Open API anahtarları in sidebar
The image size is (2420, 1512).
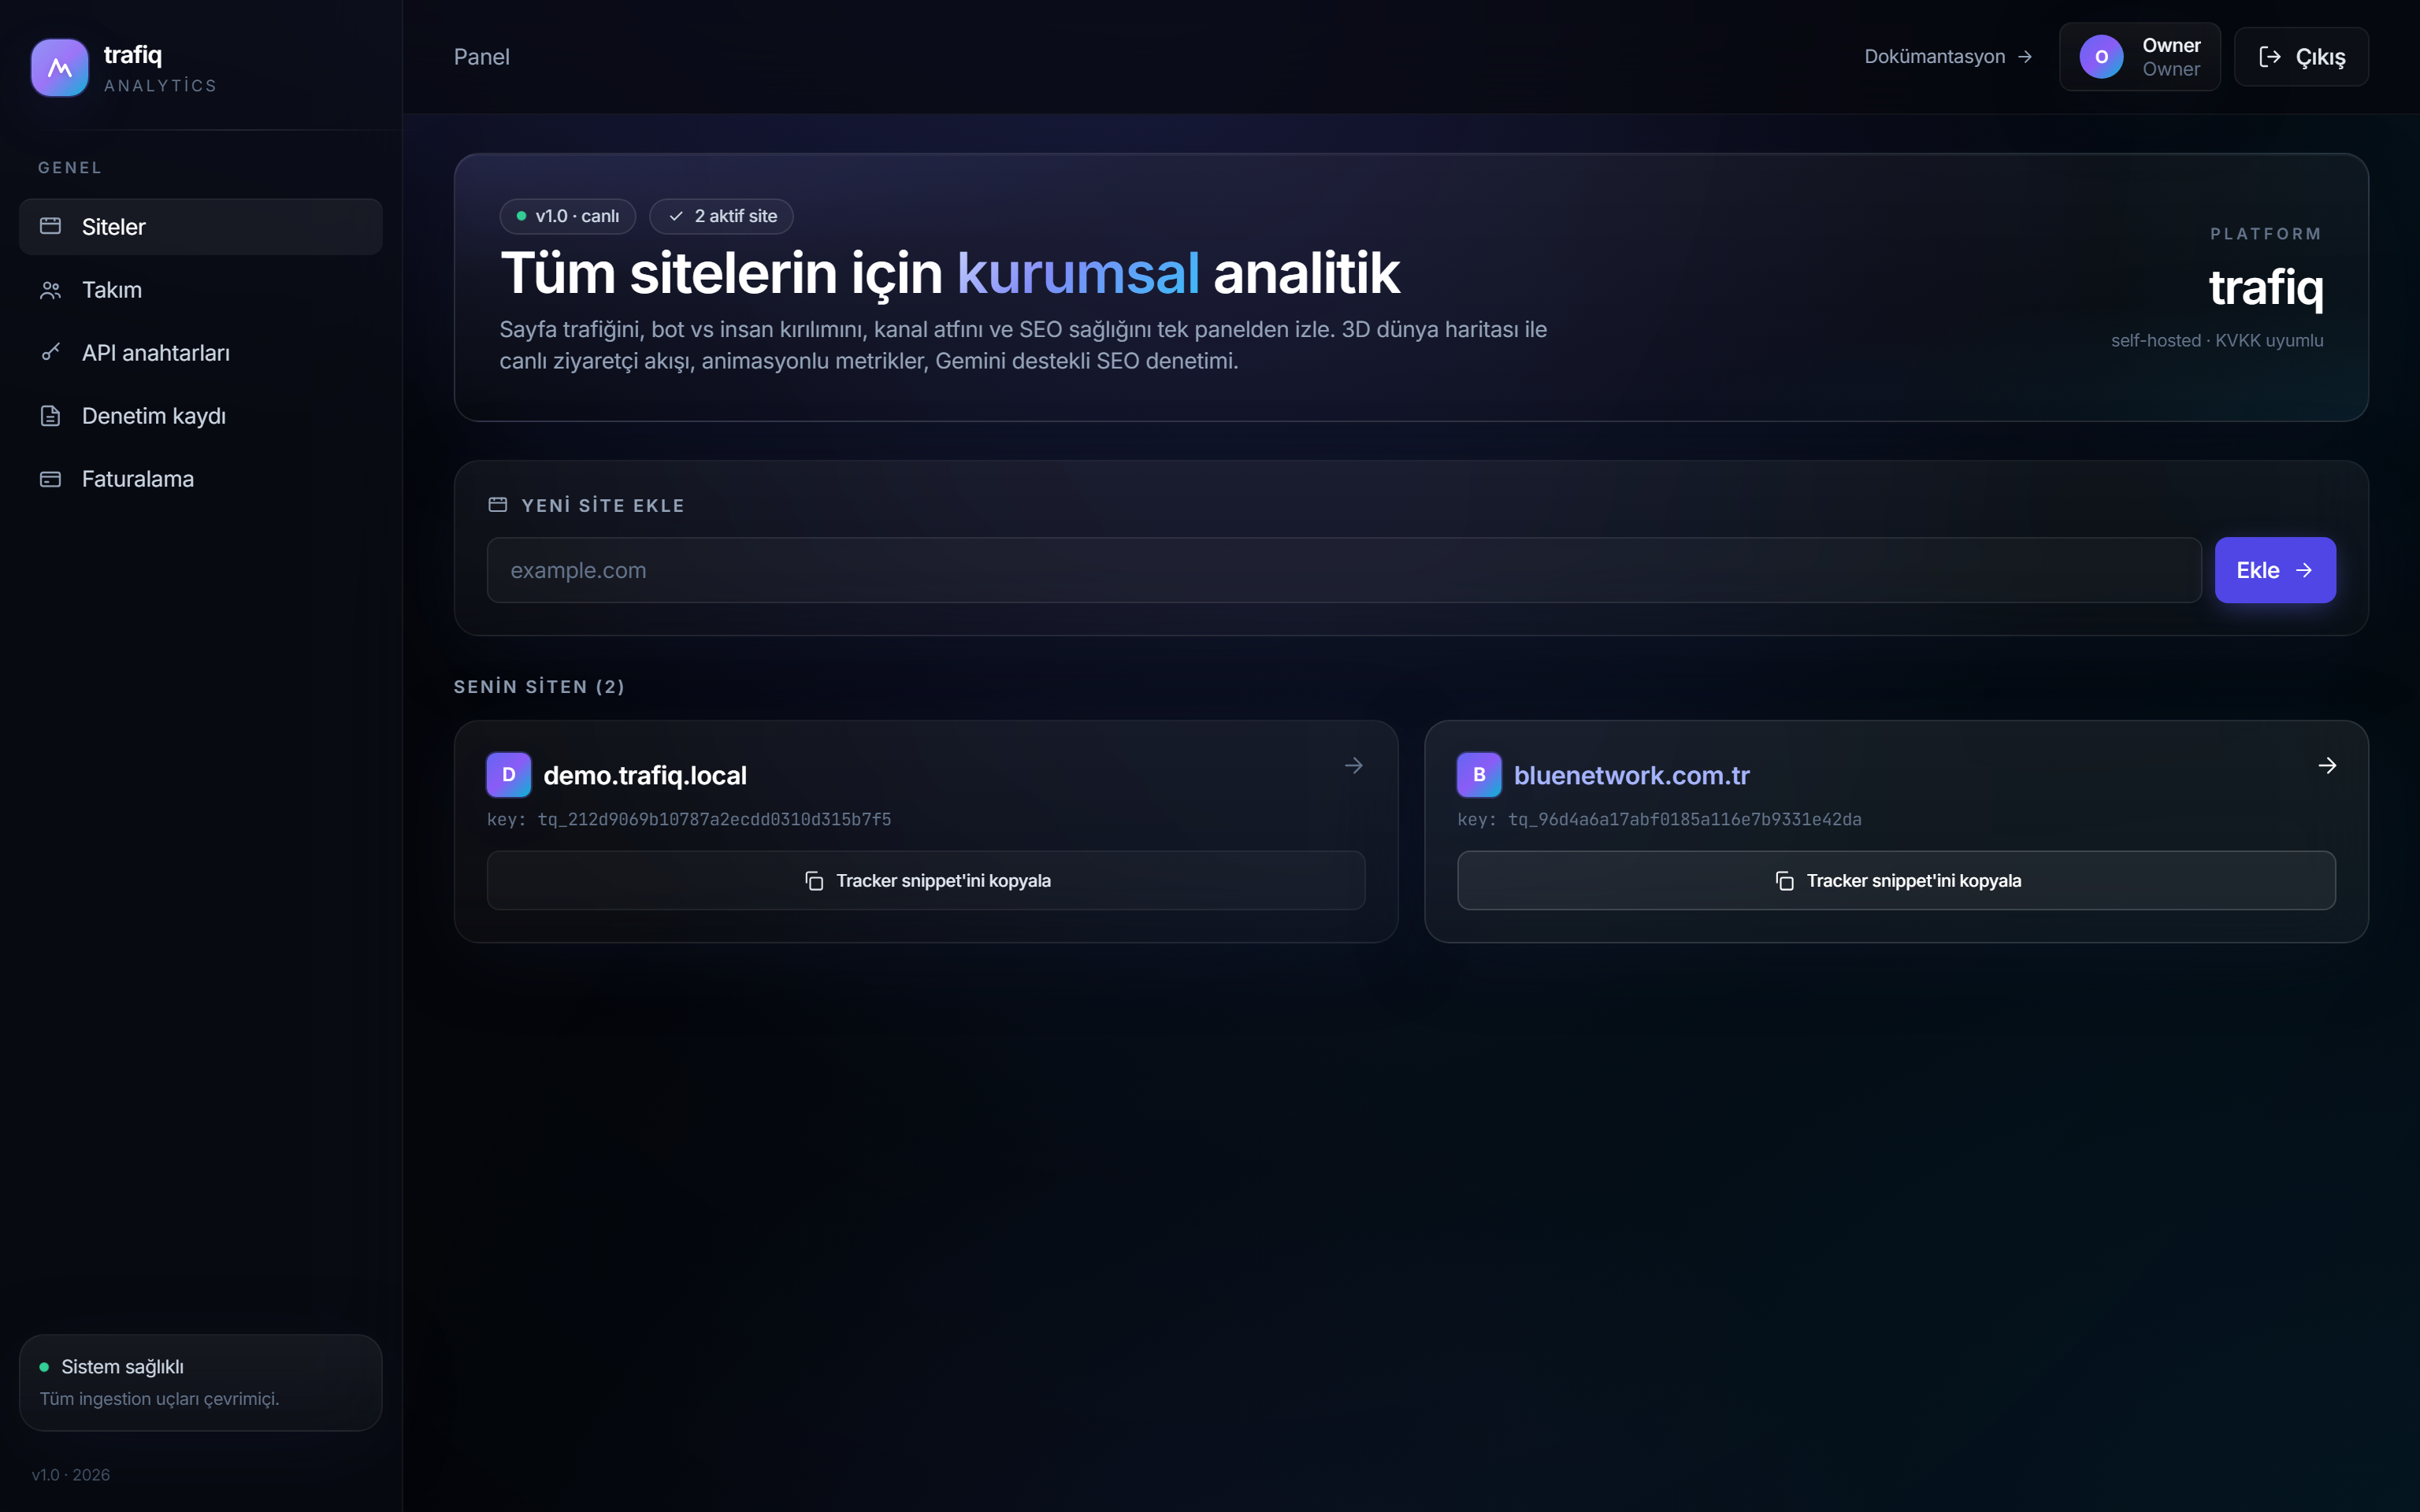(201, 353)
